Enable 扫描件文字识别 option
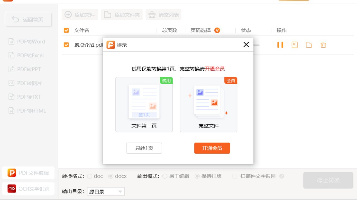 [x=234, y=176]
